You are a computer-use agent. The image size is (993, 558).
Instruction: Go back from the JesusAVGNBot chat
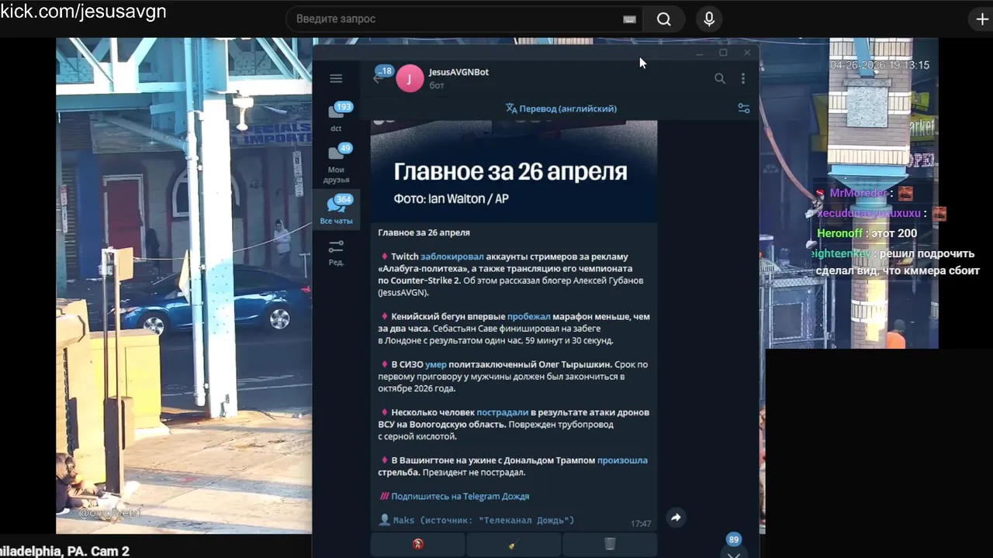378,78
